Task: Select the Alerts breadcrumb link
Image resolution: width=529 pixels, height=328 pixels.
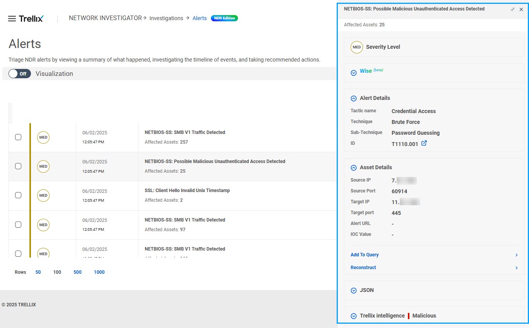Action: pyautogui.click(x=200, y=18)
